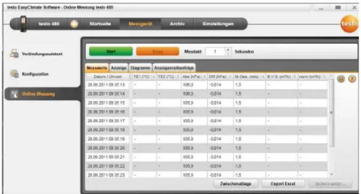Select the row 28.09.2011 09:35:14

(x=207, y=94)
